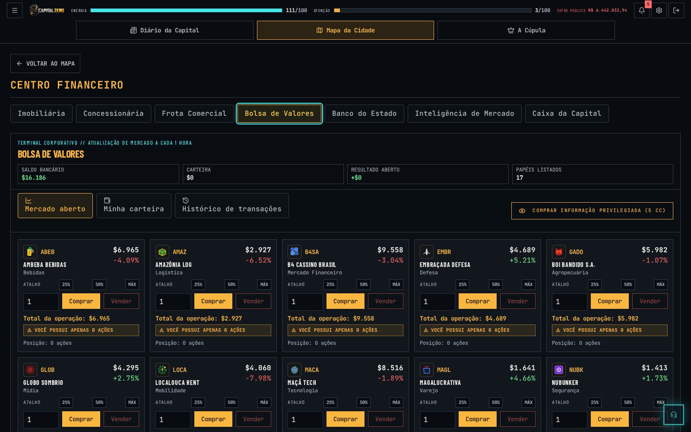The width and height of the screenshot is (691, 432).
Task: Select the 50% shortcut for GLOB
Action: coord(99,402)
